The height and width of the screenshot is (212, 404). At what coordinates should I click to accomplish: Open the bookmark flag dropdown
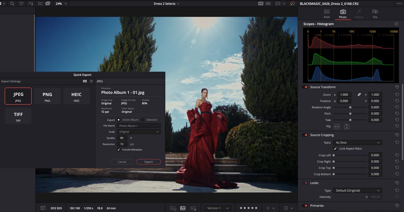point(289,208)
